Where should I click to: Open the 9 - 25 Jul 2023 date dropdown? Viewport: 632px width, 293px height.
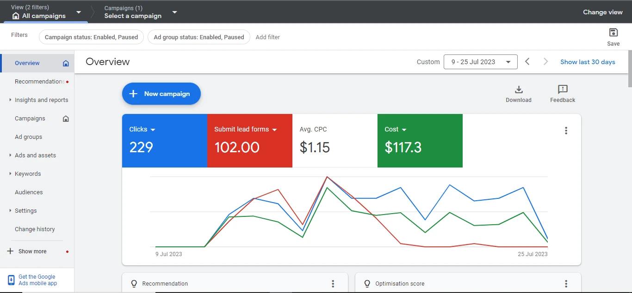pyautogui.click(x=480, y=62)
